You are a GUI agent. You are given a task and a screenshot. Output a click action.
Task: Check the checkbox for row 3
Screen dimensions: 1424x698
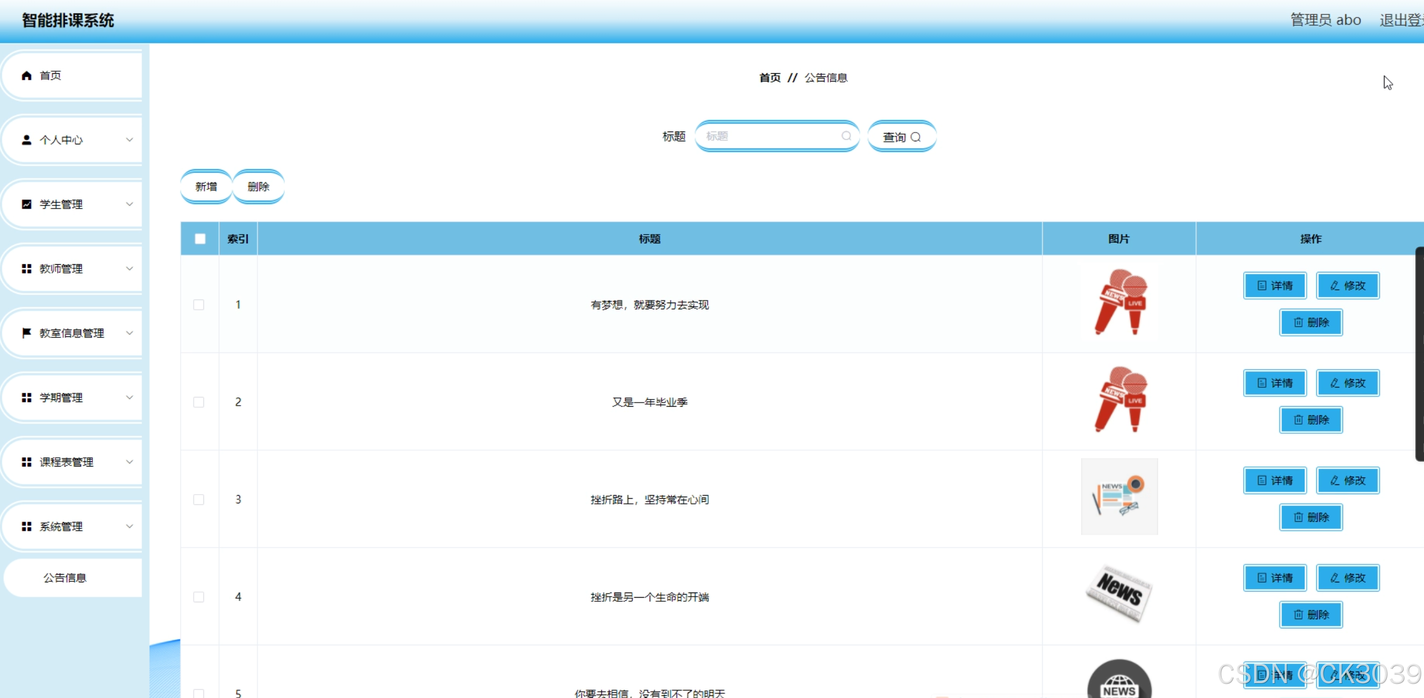click(198, 500)
